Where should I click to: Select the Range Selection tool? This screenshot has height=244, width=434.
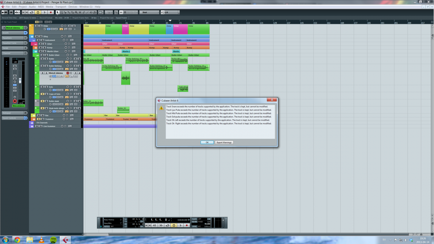[61, 12]
